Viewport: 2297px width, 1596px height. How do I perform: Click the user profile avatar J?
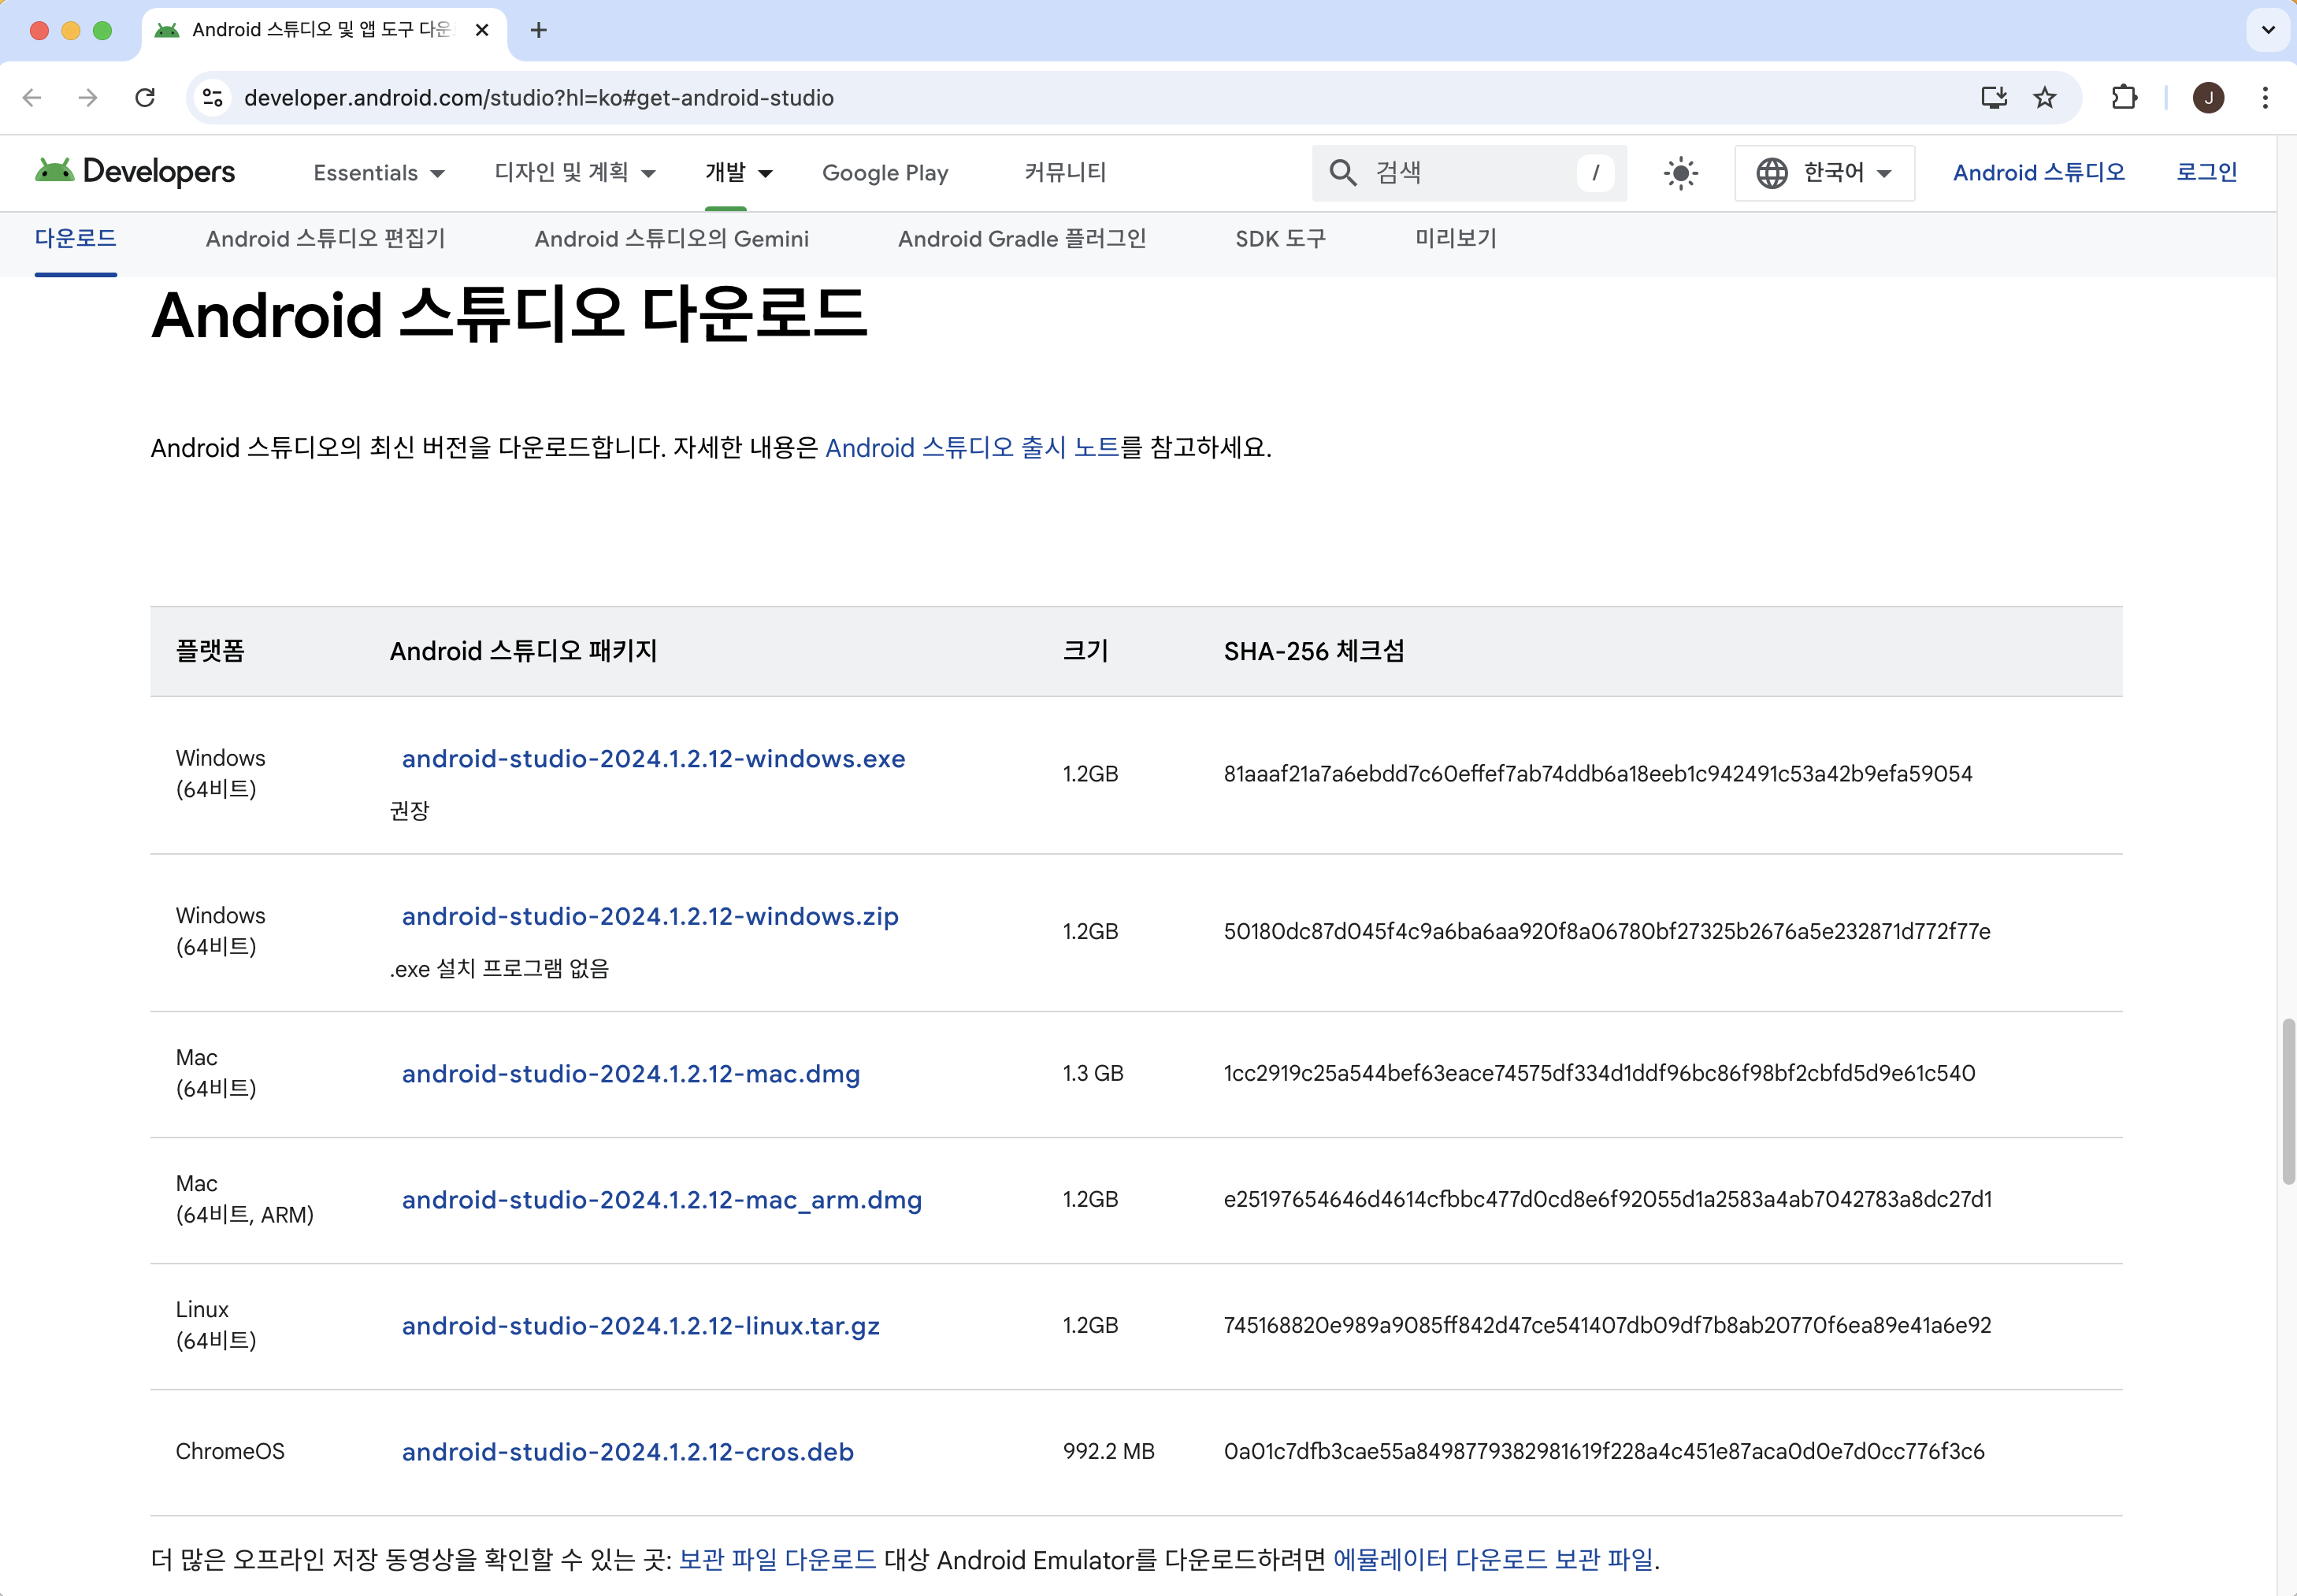2208,97
